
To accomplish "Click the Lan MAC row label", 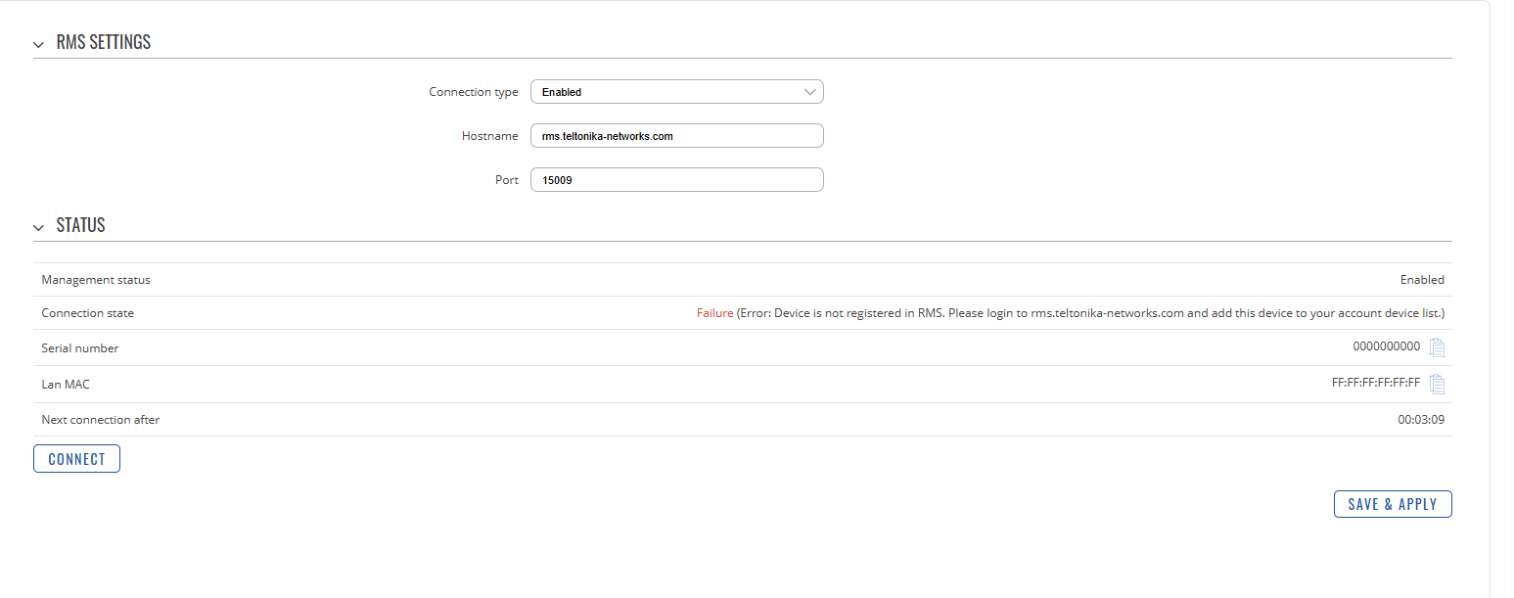I will (x=66, y=385).
